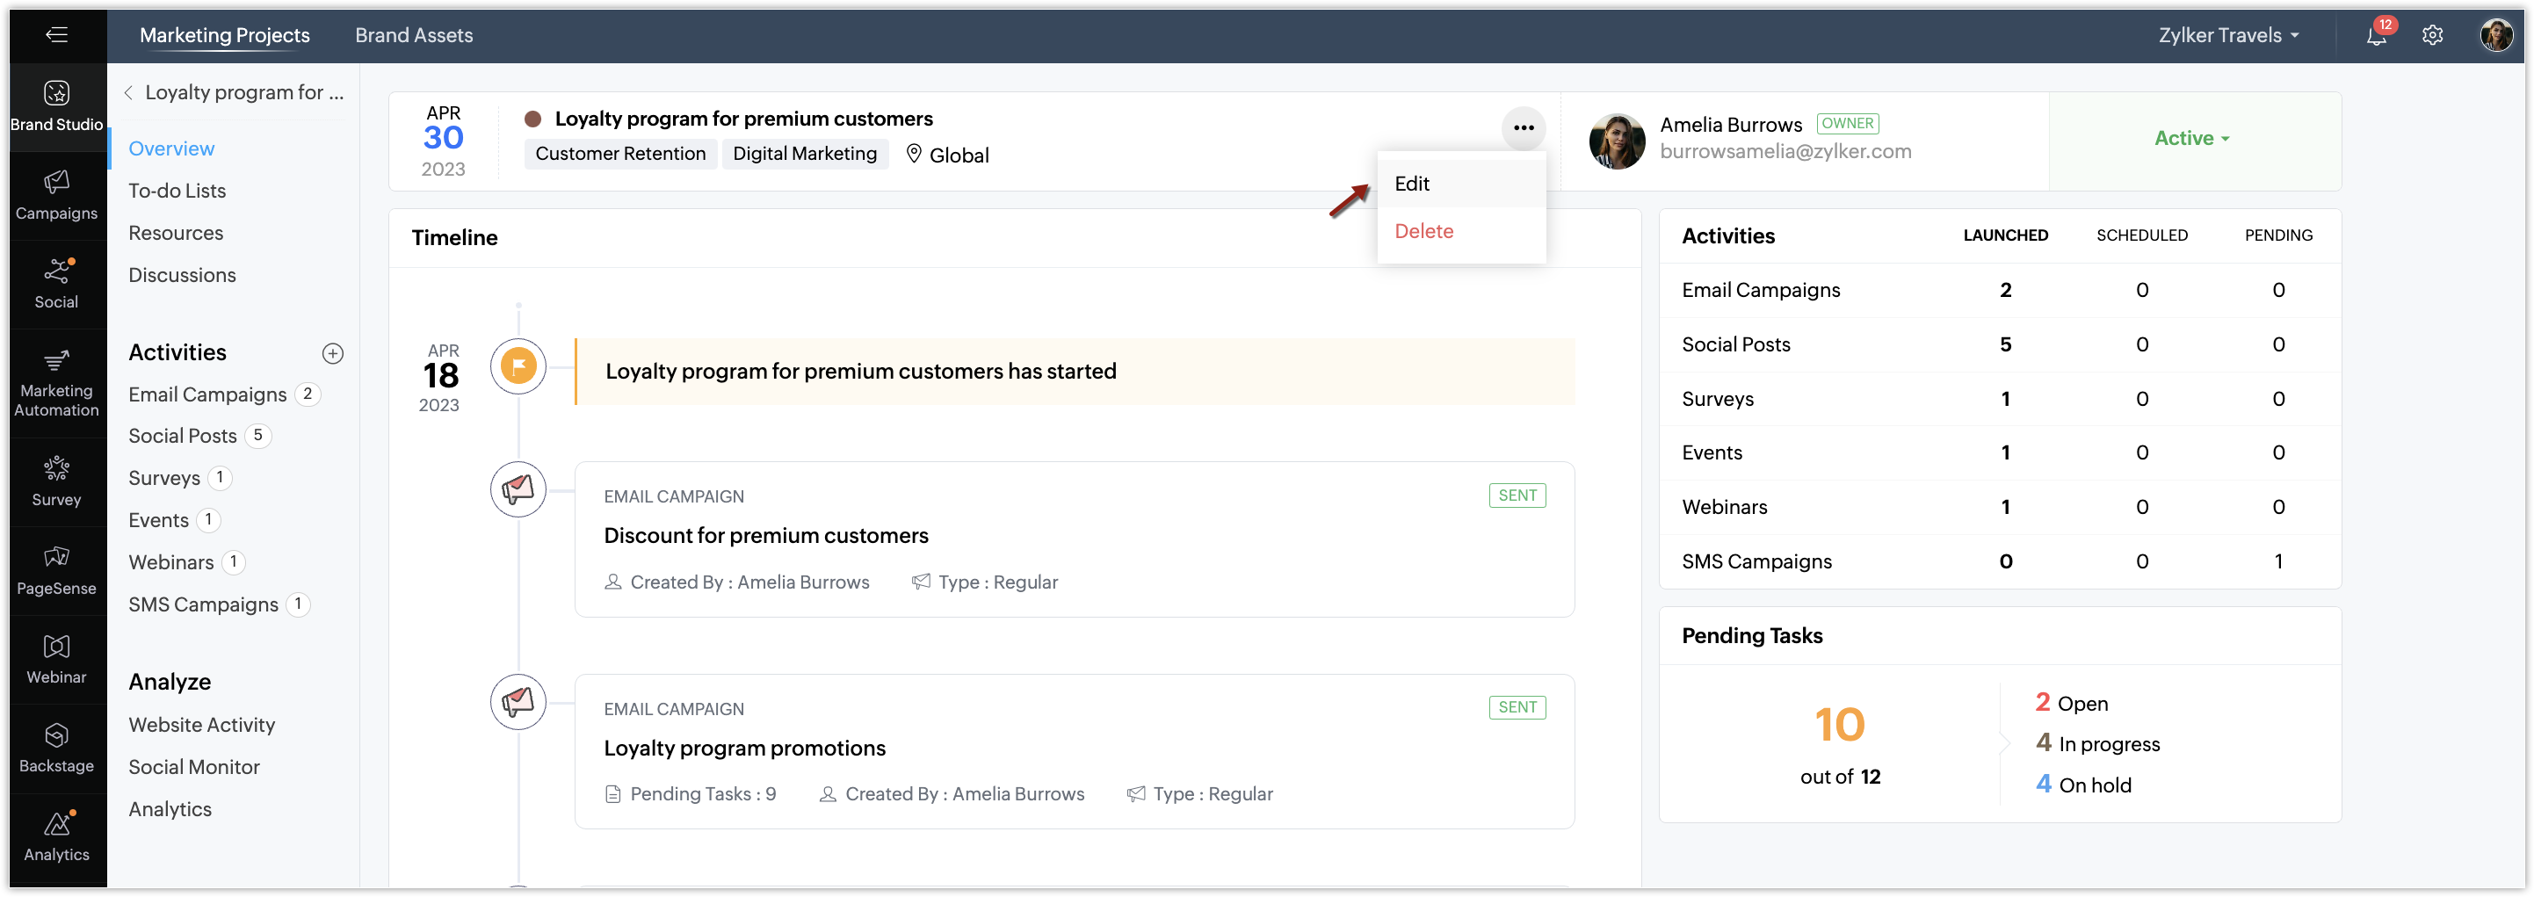This screenshot has height=897, width=2534.
Task: Collapse the sidebar with the hamburger arrow icon
Action: click(56, 34)
